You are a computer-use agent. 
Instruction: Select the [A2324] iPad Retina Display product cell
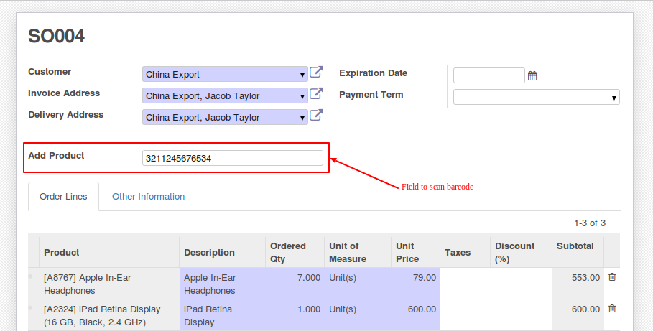coord(109,315)
